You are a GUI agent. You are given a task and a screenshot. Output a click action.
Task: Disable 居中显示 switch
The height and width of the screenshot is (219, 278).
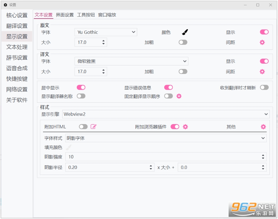click(81, 87)
